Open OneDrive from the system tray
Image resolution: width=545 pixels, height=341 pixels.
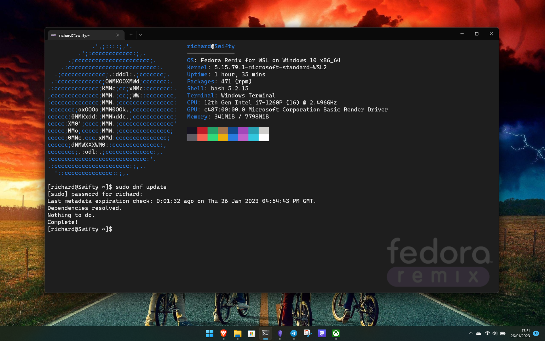click(x=479, y=333)
